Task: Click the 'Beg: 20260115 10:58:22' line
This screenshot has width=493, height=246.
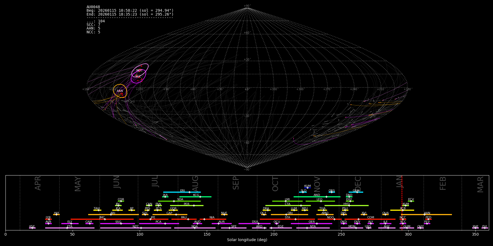Action: click(x=130, y=11)
